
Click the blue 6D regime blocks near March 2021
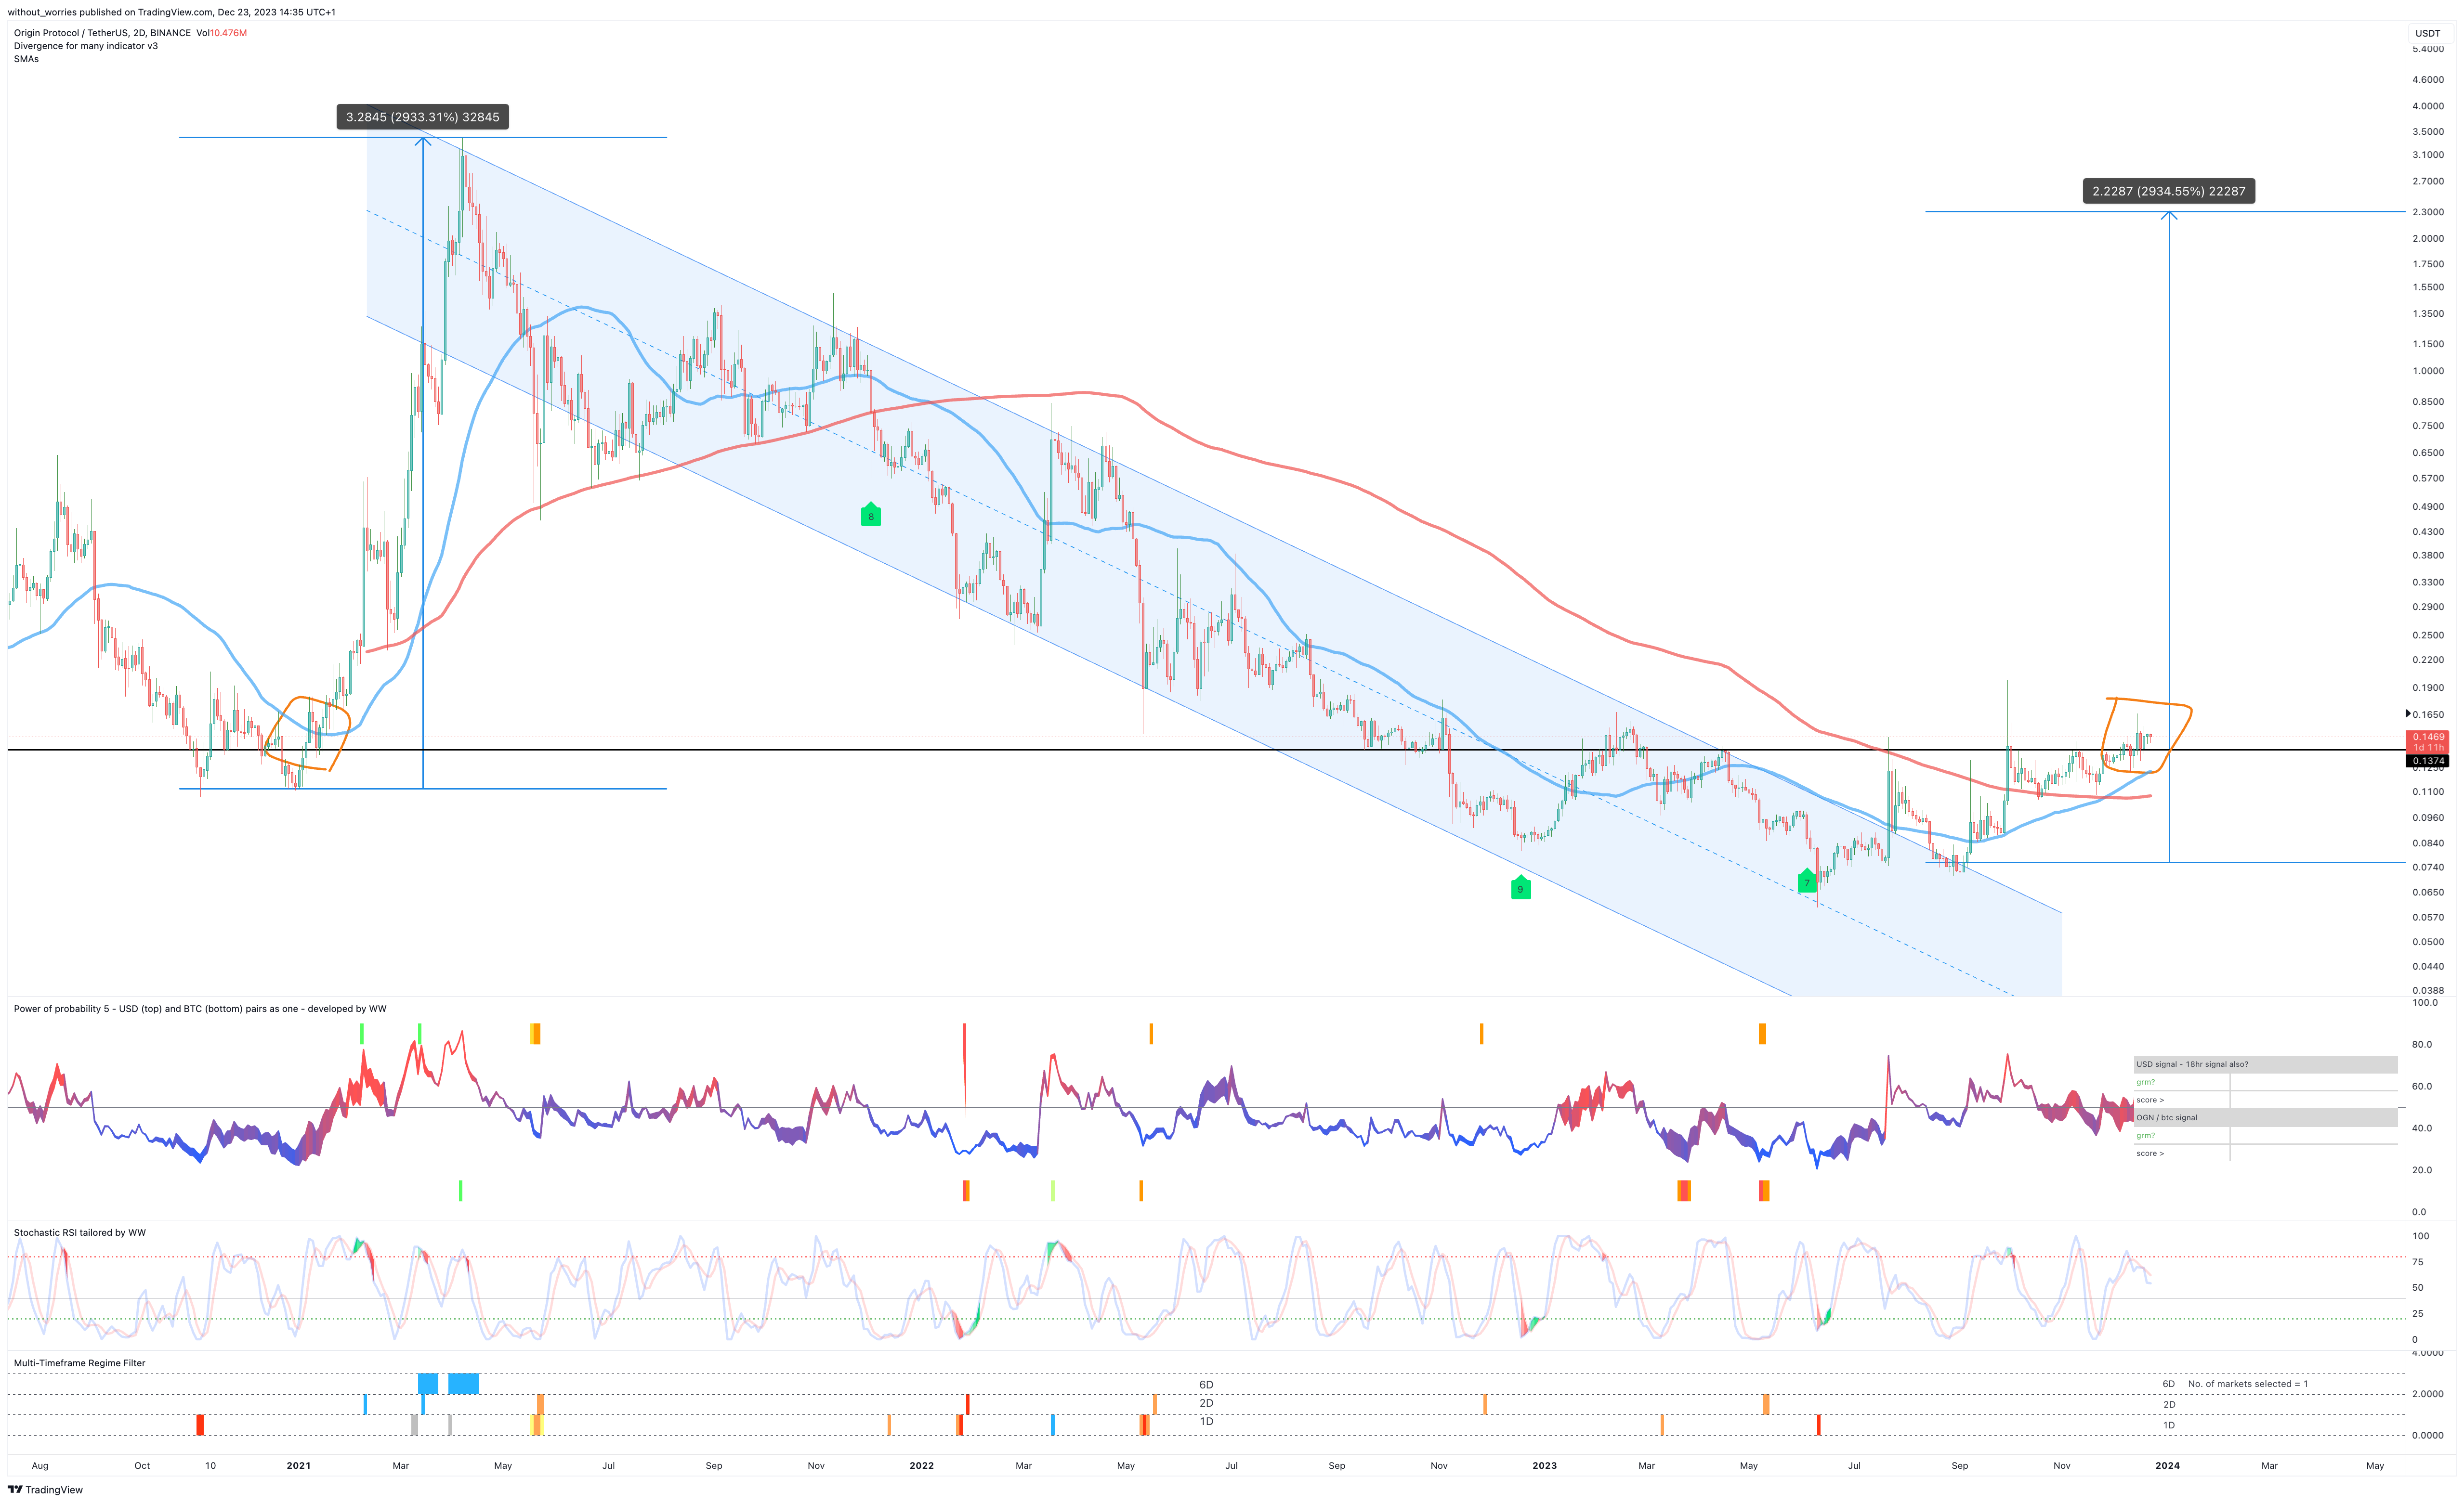[x=448, y=1384]
